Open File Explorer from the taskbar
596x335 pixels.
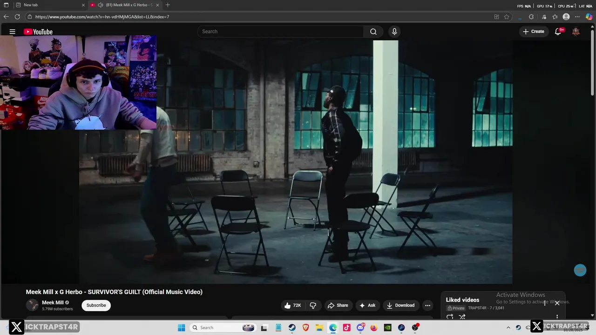tap(319, 328)
